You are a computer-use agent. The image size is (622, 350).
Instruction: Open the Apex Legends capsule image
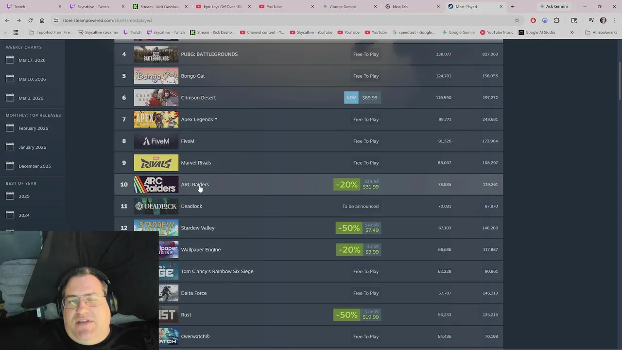click(156, 119)
